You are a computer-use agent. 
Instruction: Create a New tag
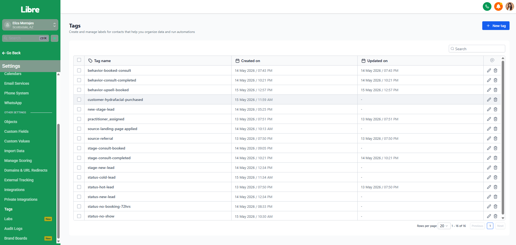click(x=496, y=26)
